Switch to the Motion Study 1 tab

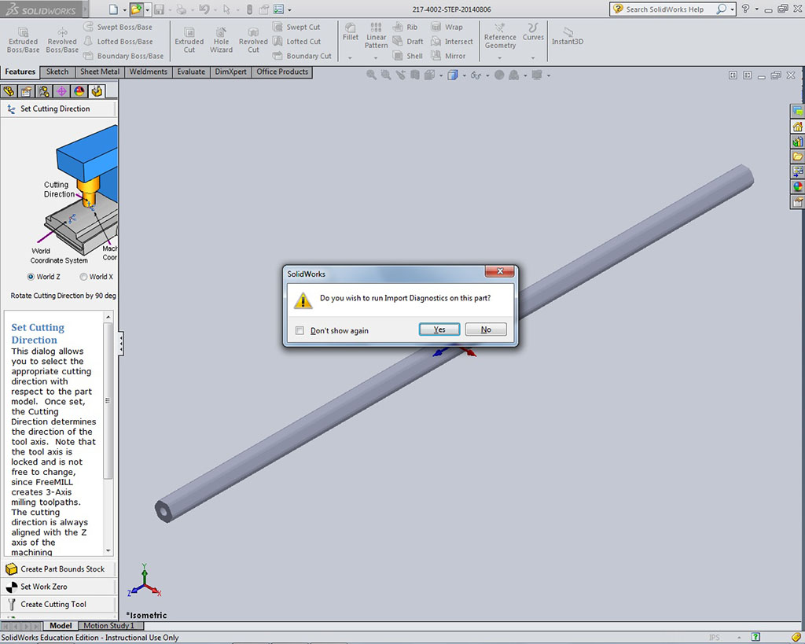coord(108,626)
